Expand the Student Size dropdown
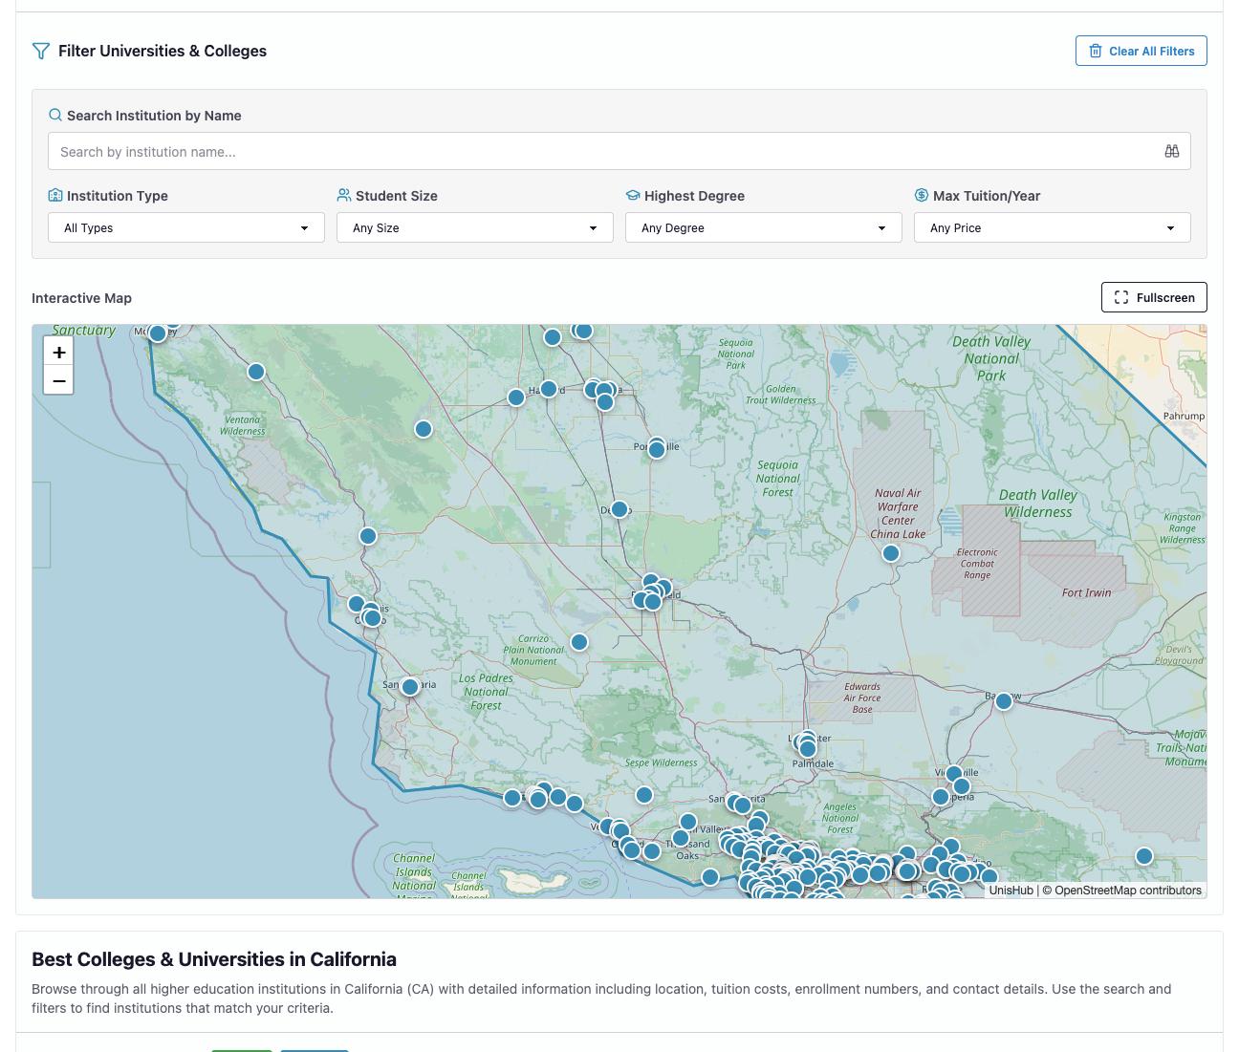Viewport: 1239px width, 1052px height. [x=474, y=227]
